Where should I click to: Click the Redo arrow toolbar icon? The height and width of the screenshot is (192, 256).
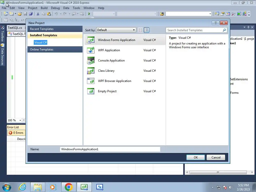(x=65, y=14)
